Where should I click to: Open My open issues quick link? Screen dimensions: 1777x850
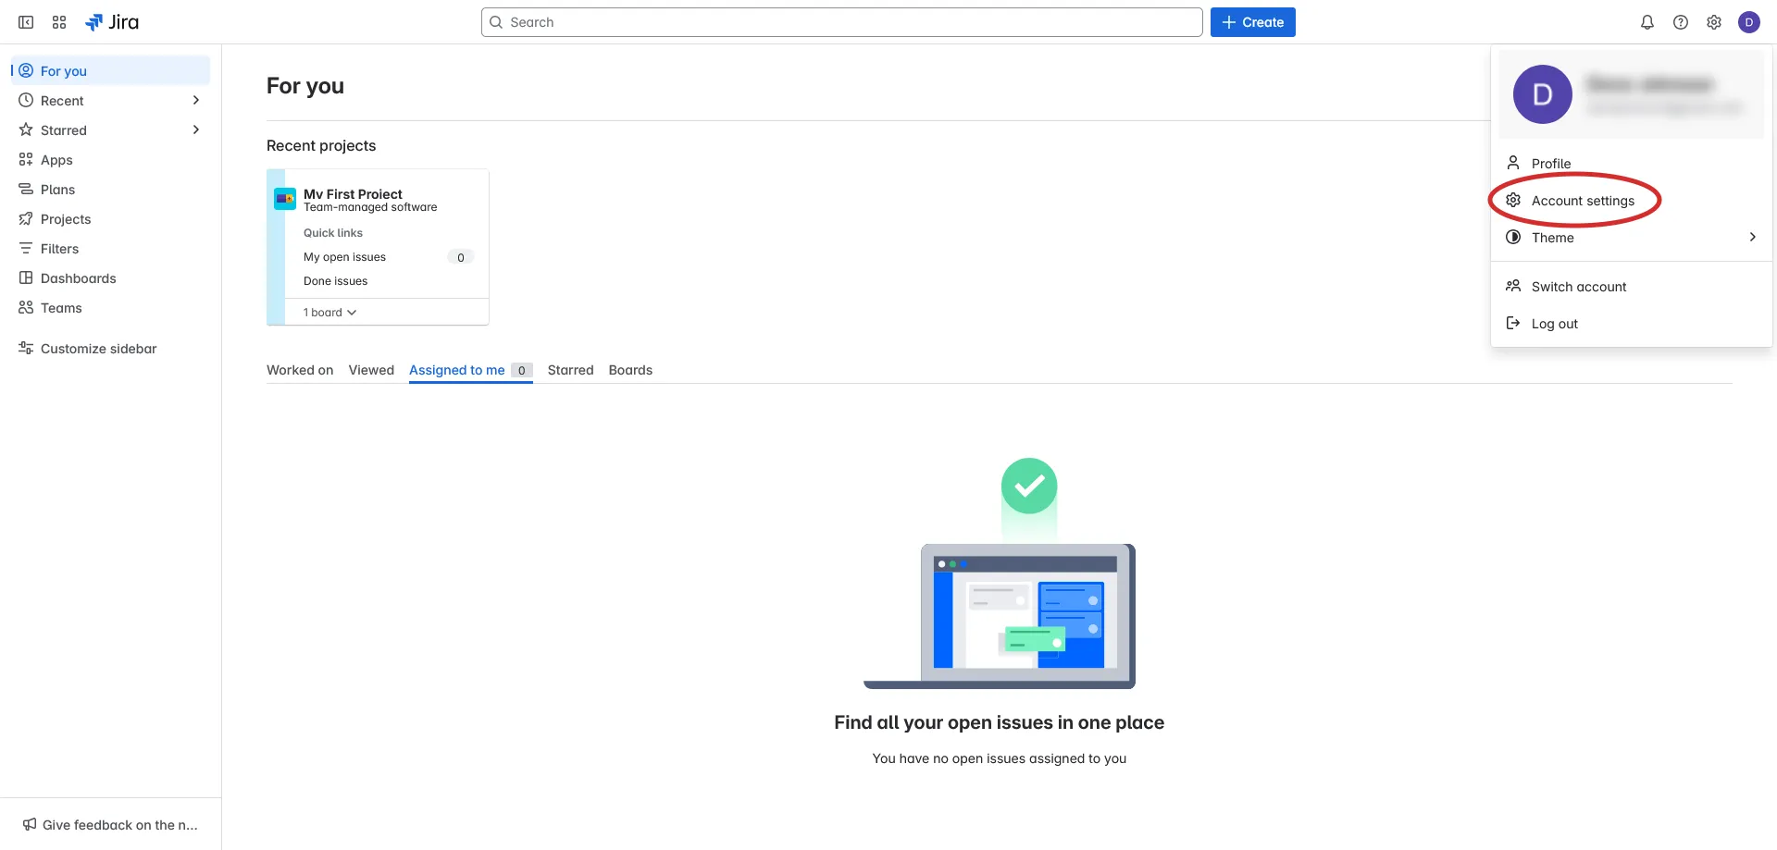[x=344, y=257]
